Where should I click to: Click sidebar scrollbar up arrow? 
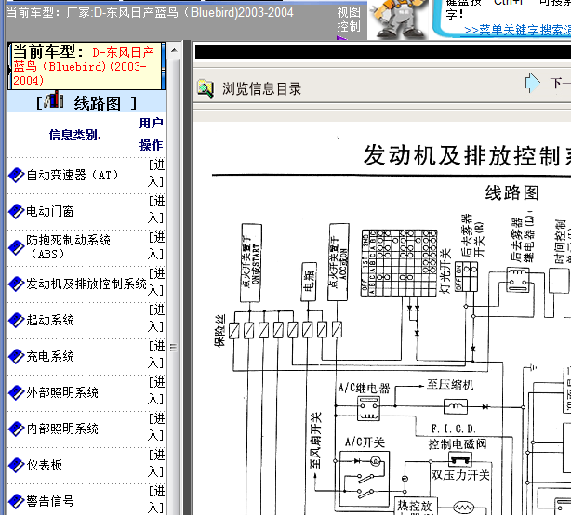click(174, 50)
